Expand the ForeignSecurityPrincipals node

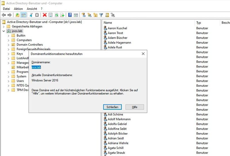coord(9,49)
